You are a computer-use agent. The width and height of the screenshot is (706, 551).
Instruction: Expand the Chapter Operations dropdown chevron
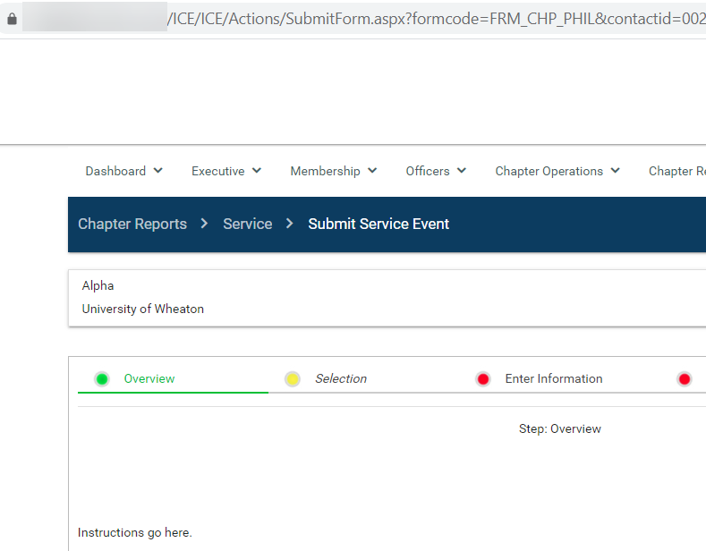point(615,171)
